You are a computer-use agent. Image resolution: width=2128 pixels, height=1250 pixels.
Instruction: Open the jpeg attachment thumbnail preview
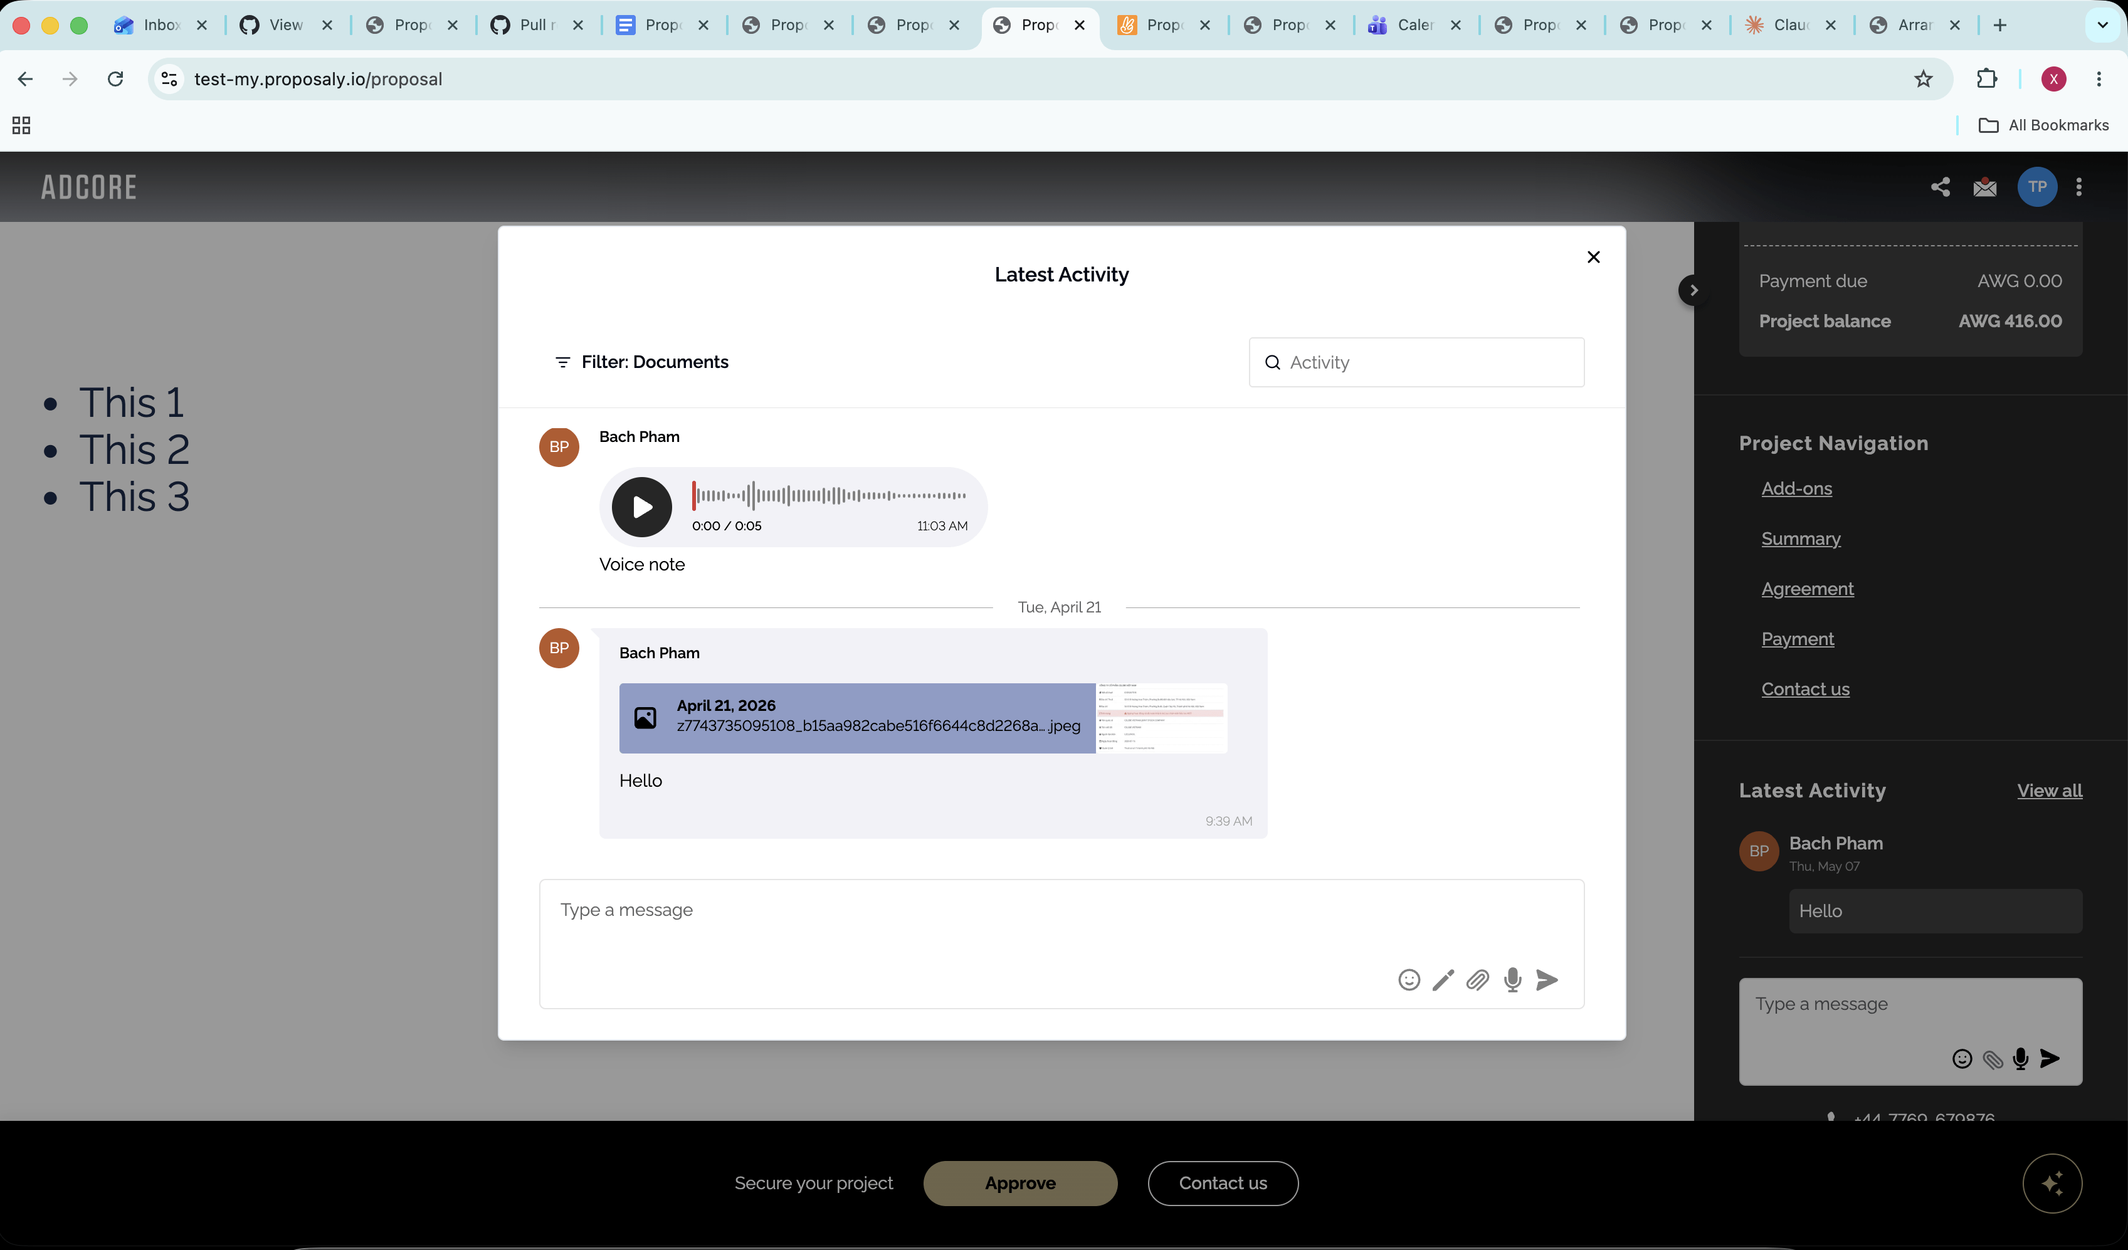pyautogui.click(x=1162, y=718)
